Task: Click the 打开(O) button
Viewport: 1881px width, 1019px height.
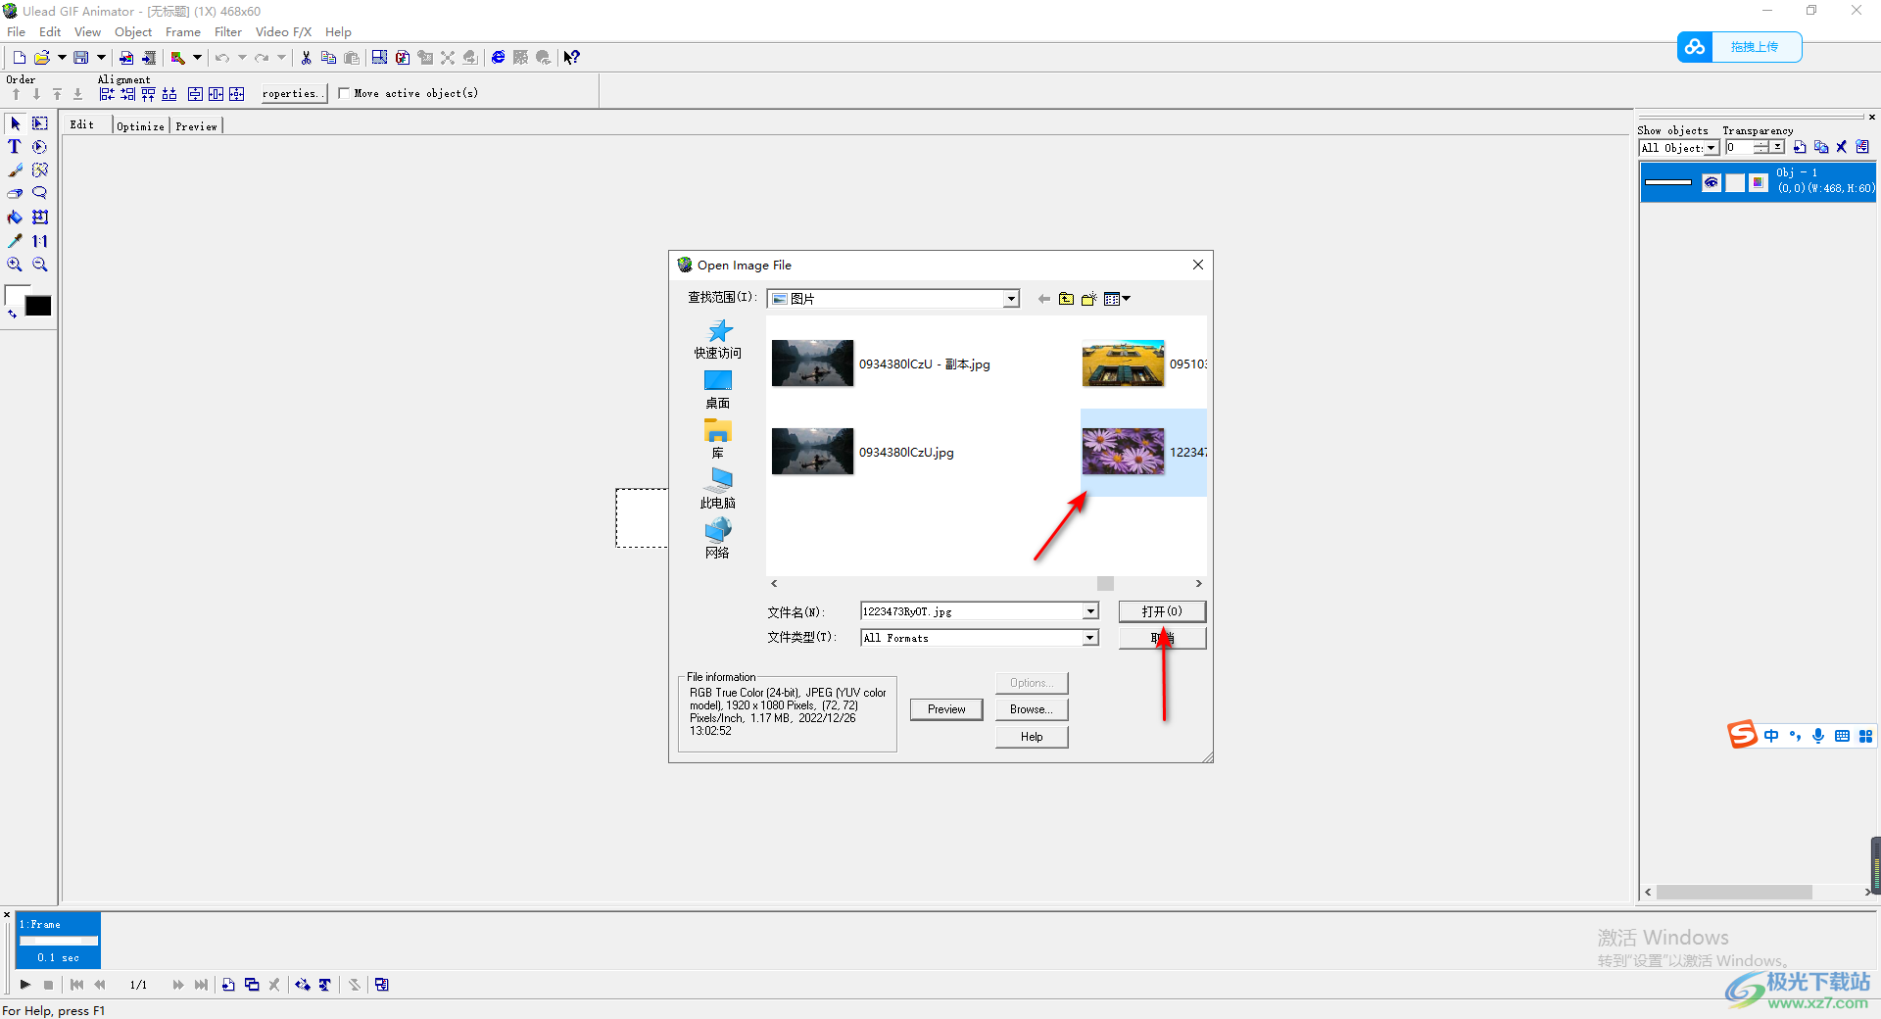Action: [1162, 611]
